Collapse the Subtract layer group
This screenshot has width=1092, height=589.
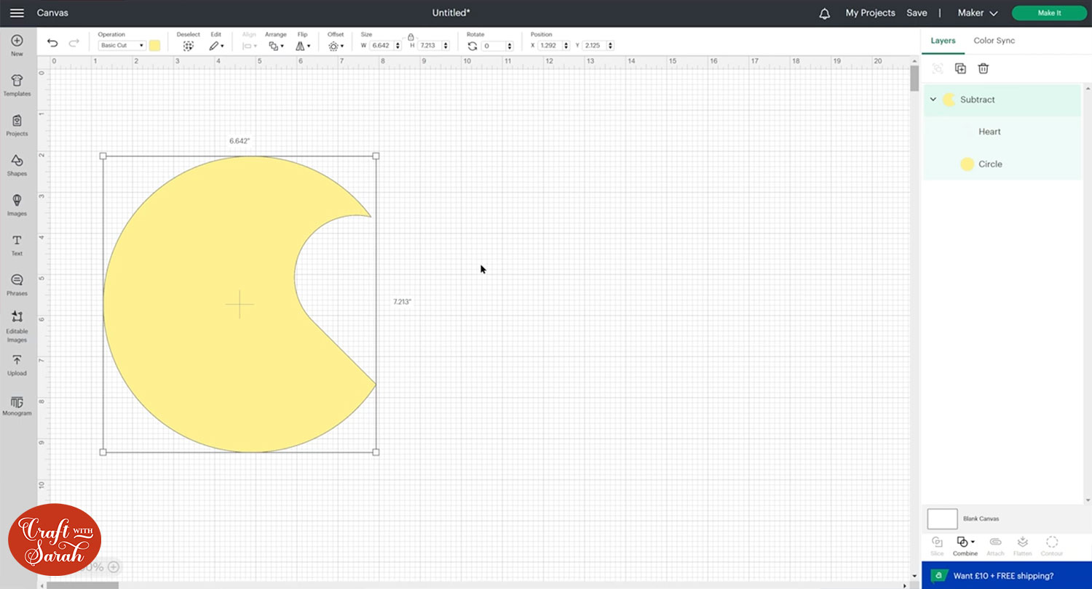pyautogui.click(x=933, y=100)
